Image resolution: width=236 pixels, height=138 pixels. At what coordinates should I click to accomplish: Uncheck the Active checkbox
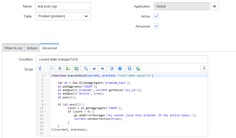(156, 16)
